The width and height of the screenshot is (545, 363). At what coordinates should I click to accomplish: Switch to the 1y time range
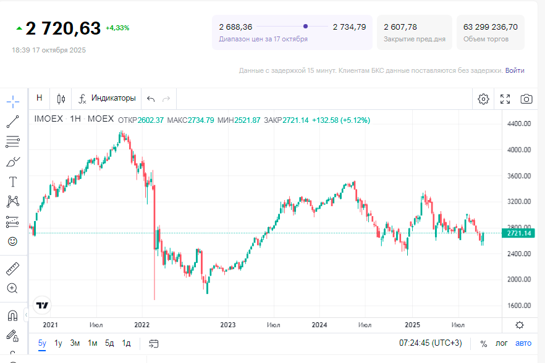[58, 343]
